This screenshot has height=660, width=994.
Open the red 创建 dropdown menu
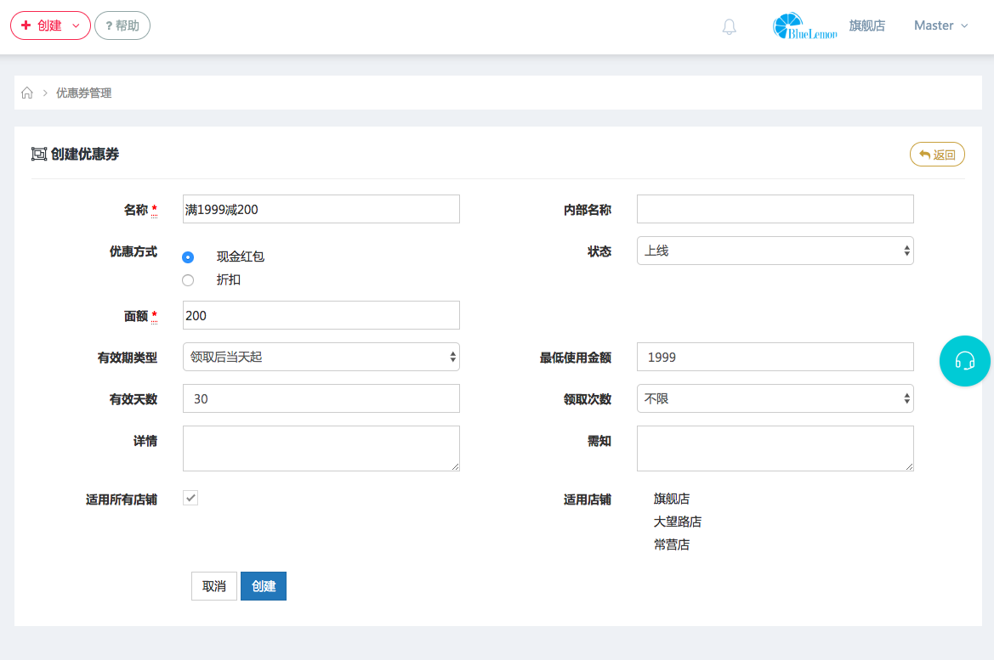pos(50,26)
